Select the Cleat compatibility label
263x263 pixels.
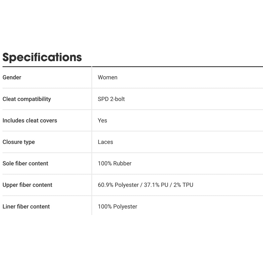click(27, 99)
